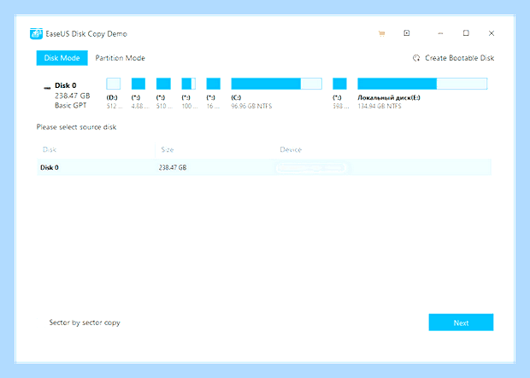Click the 134.94 GB NTFS label
This screenshot has height=378, width=530.
click(380, 106)
